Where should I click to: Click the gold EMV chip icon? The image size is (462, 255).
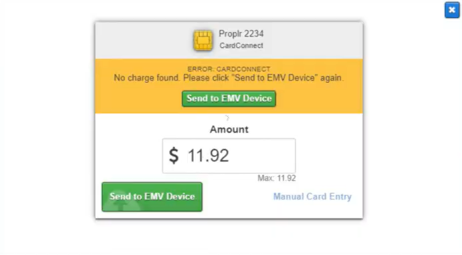203,40
